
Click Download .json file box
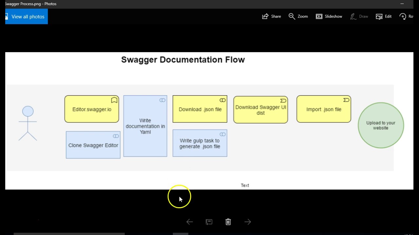[200, 109]
